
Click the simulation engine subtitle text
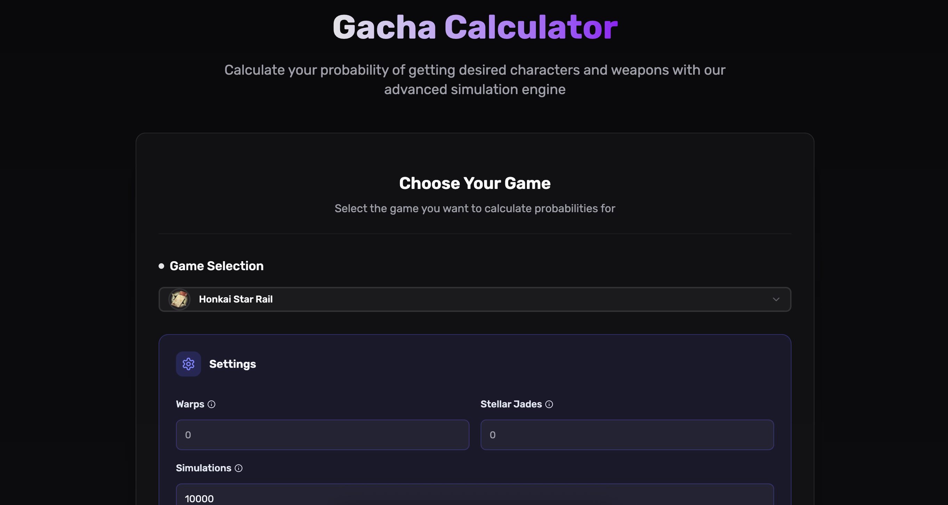[475, 79]
